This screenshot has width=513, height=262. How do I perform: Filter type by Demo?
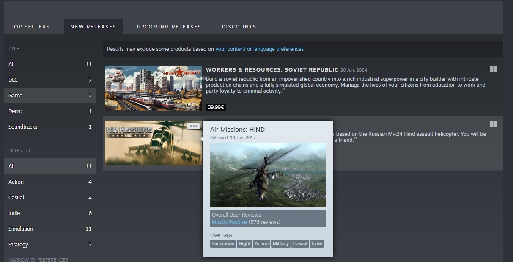(x=50, y=111)
